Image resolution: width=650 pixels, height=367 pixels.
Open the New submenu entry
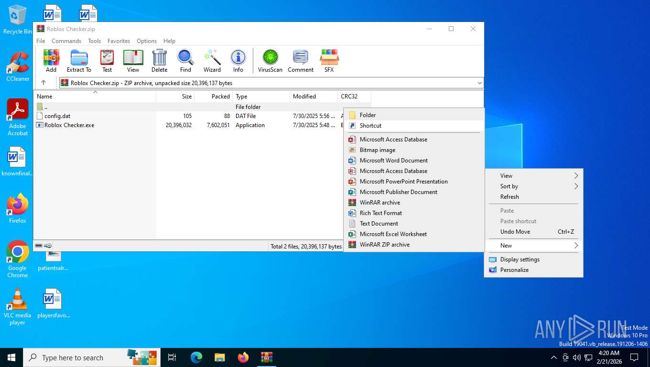[x=534, y=246]
